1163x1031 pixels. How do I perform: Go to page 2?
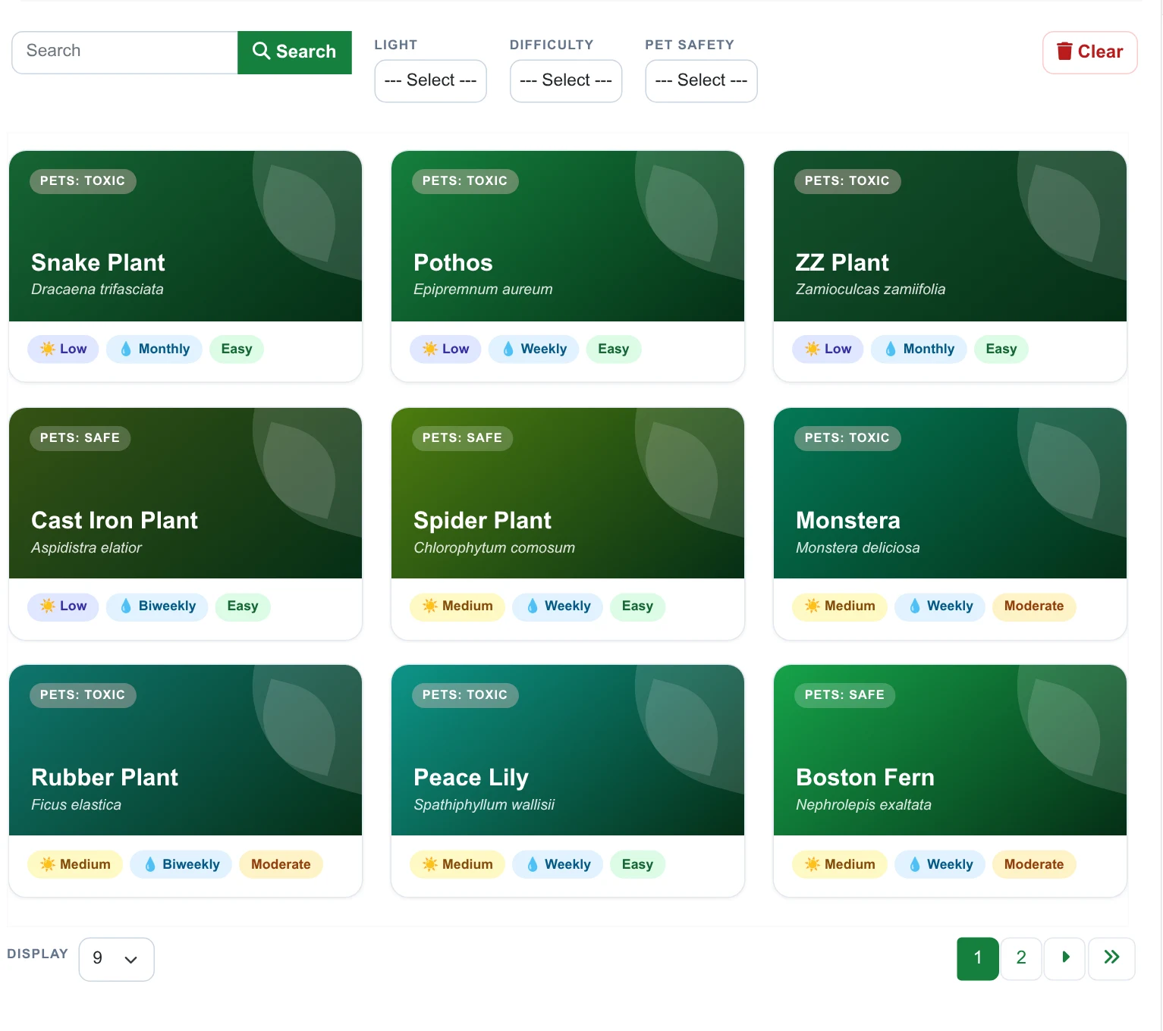pos(1021,959)
